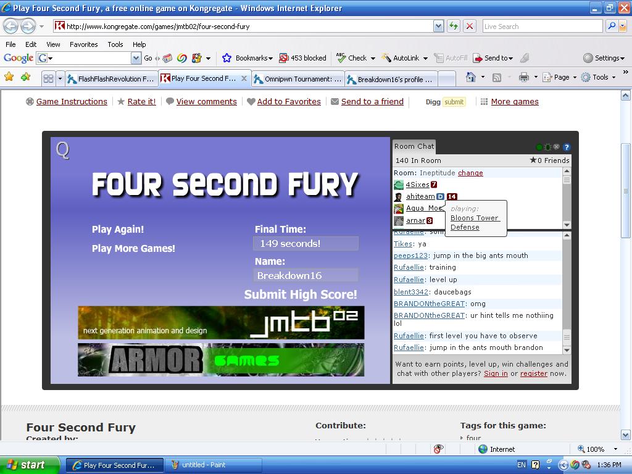Click the Favorites Center star icon

click(9, 77)
